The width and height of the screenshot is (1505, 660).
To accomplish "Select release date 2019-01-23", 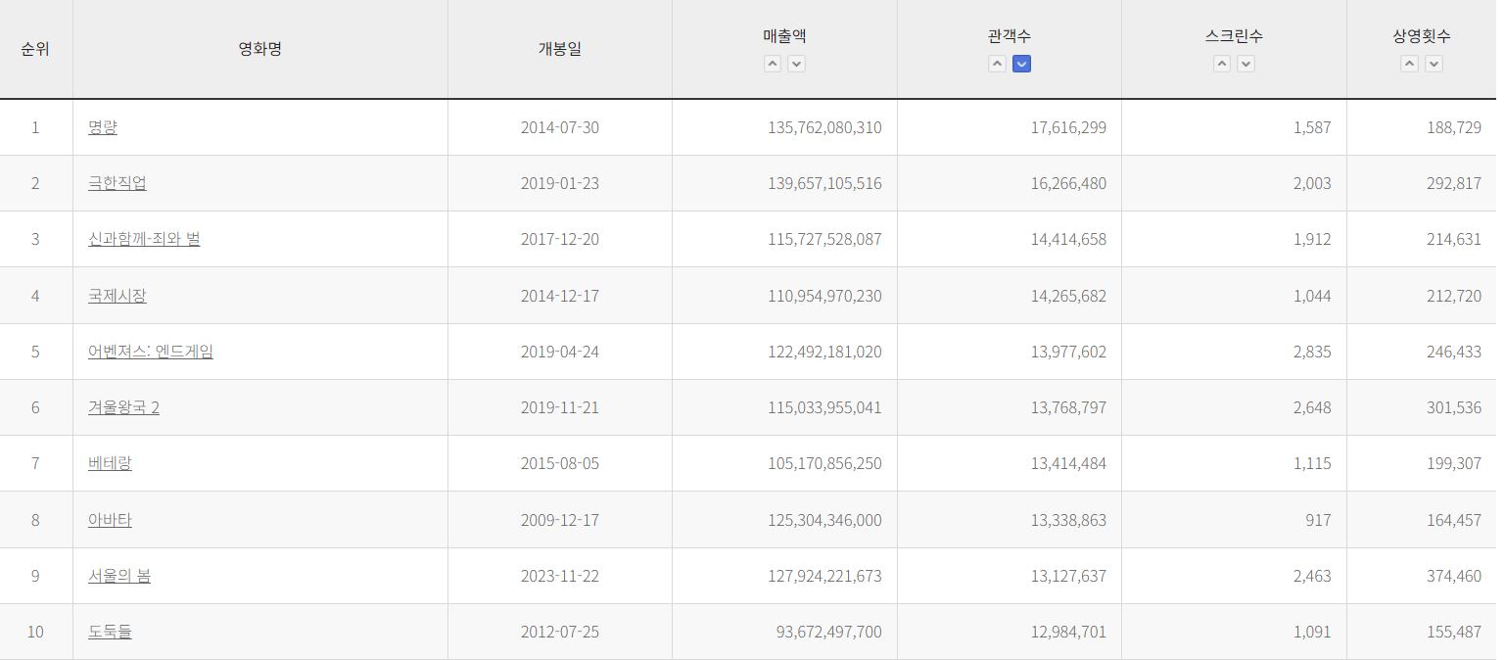I will (560, 183).
